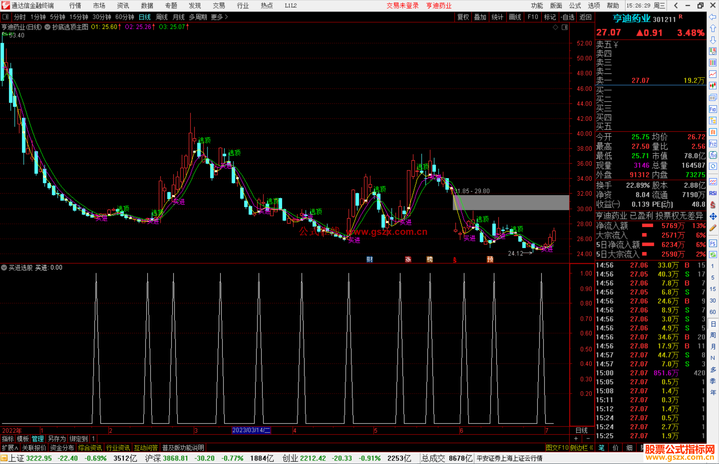Click the RSI indicator icon in sidebar
This screenshot has width=719, height=464.
(x=713, y=193)
